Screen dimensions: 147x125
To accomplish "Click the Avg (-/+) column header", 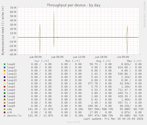I will (103, 61).
